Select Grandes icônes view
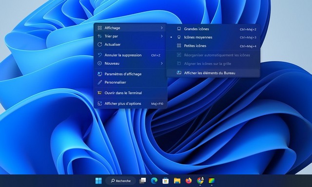 (213, 29)
